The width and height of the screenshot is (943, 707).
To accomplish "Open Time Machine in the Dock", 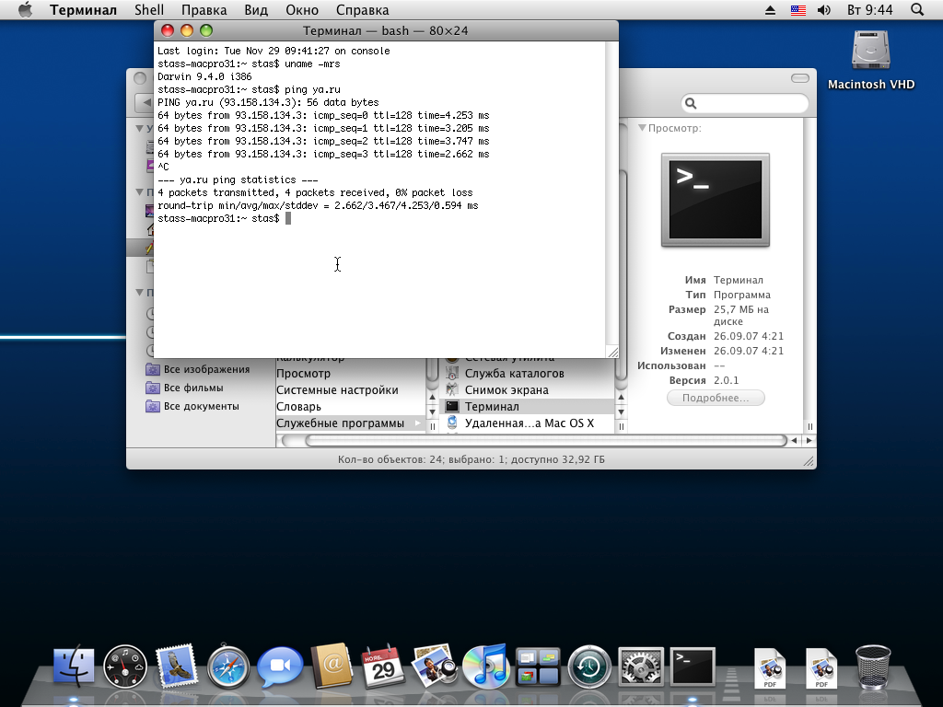I will [588, 666].
